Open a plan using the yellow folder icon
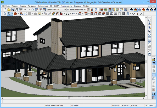Screen dimensions: 157x108 [x=9, y=10]
